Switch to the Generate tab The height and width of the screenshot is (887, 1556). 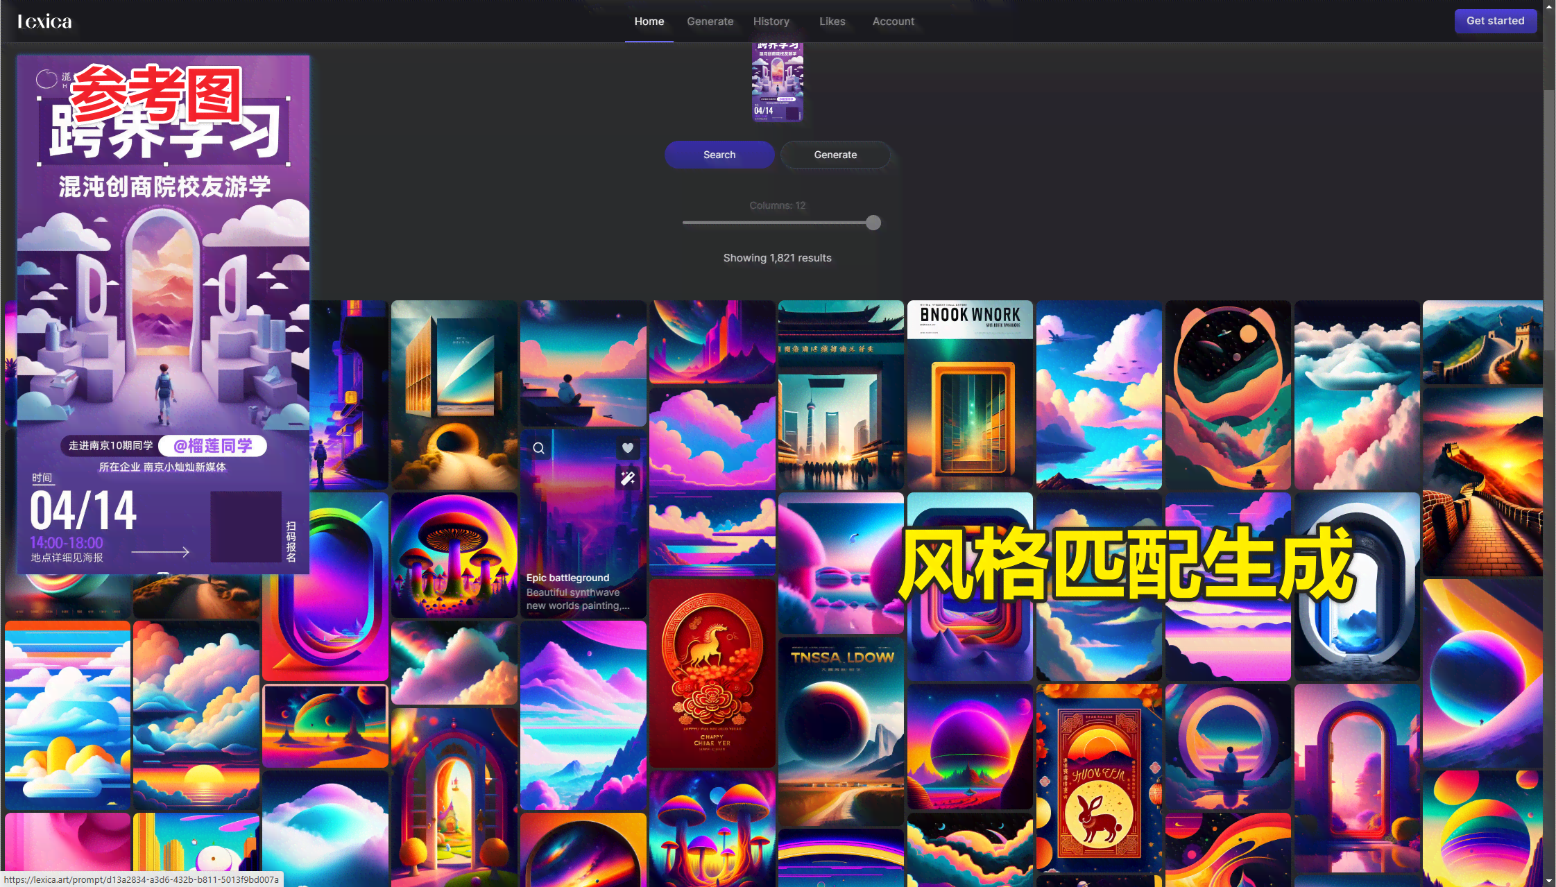coord(710,21)
